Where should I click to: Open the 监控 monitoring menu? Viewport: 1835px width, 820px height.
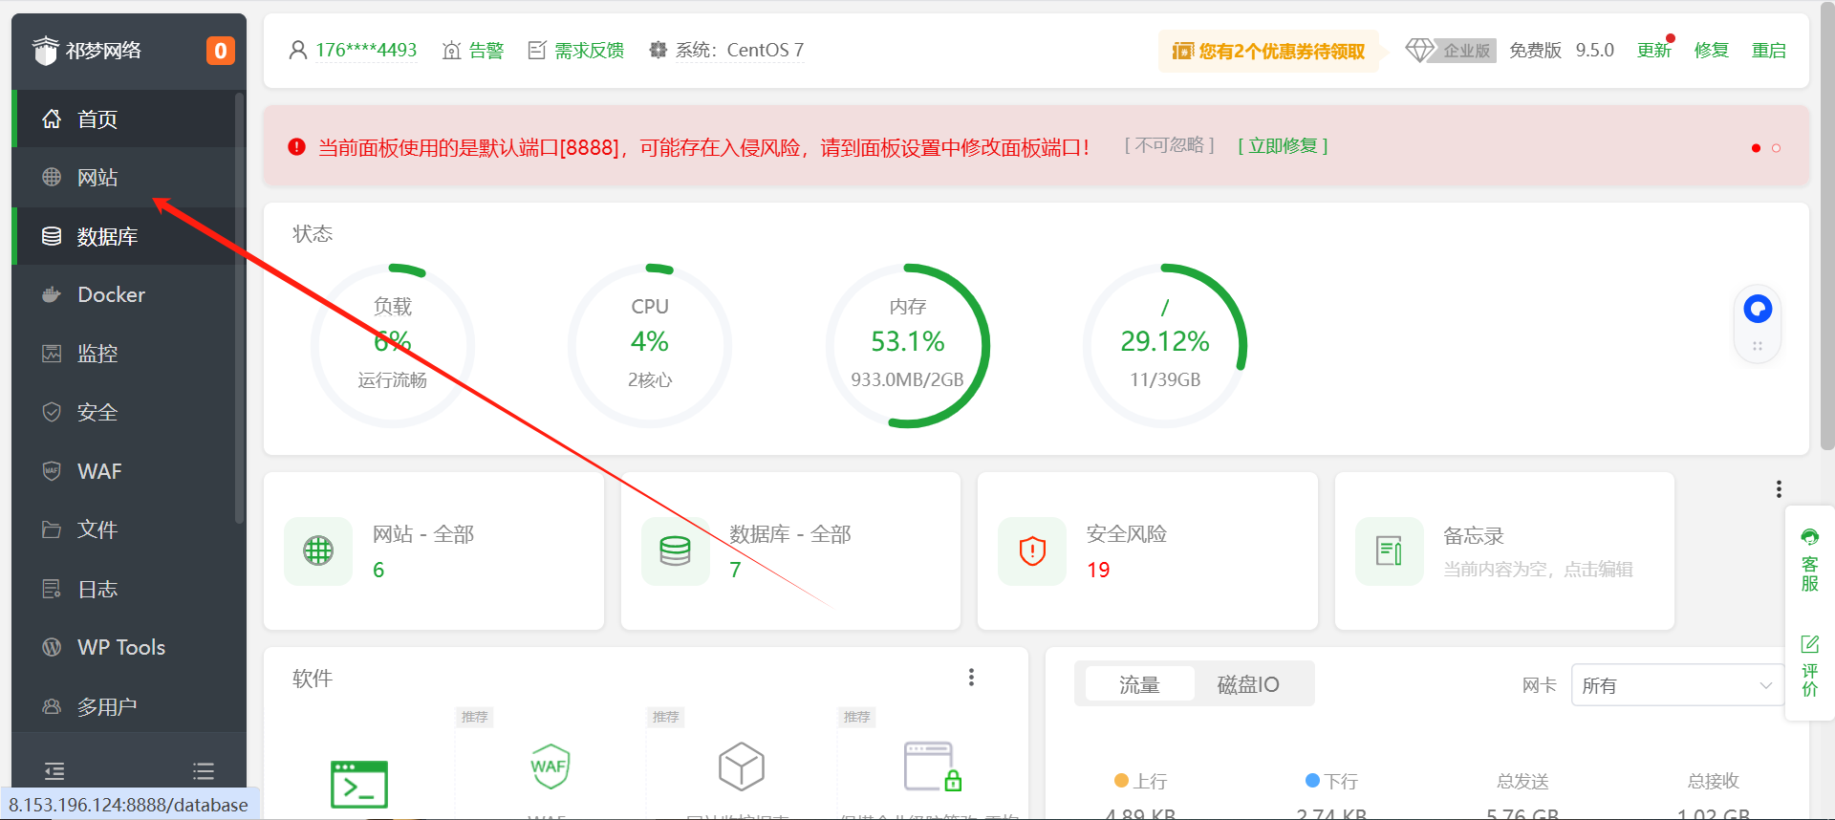pos(128,354)
